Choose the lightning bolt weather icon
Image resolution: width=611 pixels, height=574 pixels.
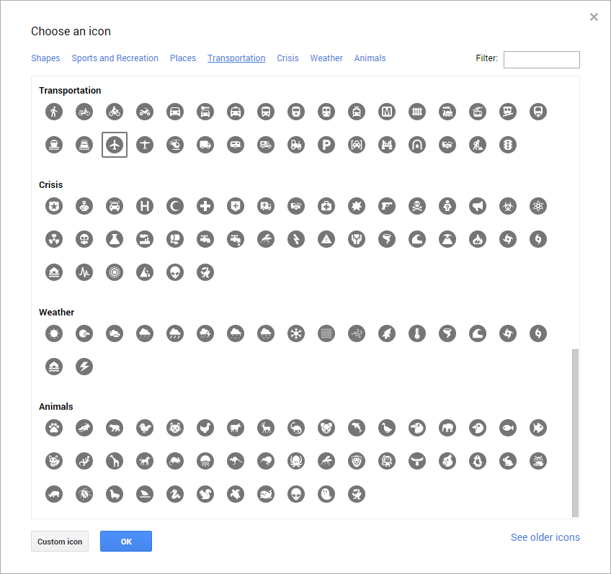(84, 367)
